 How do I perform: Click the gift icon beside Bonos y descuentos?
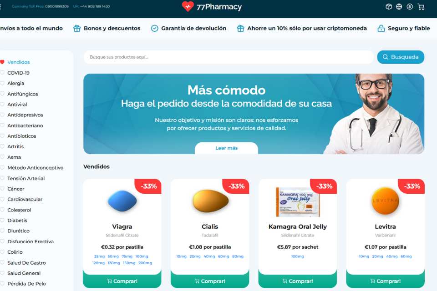coord(77,28)
